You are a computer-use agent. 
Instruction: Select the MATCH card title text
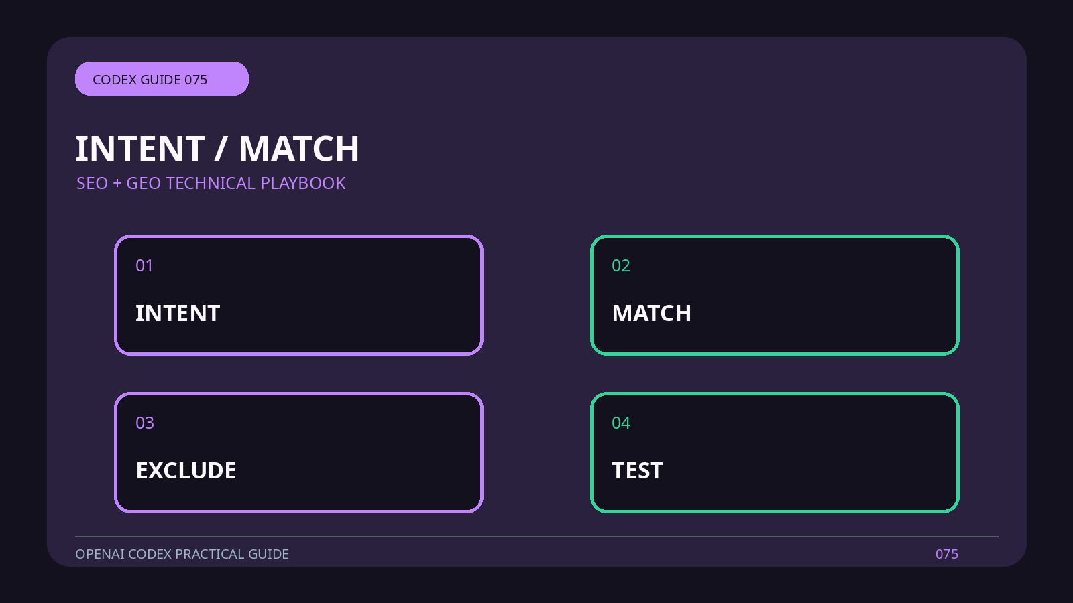click(652, 313)
